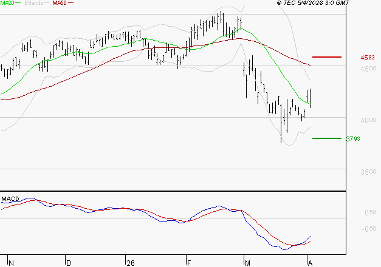
Task: Click the 4583 resistance price label
Action: pos(368,58)
